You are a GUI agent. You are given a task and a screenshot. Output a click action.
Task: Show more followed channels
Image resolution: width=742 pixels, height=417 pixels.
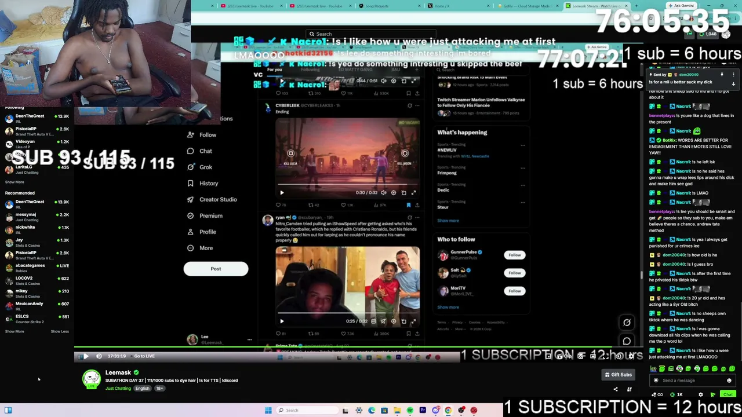(14, 182)
